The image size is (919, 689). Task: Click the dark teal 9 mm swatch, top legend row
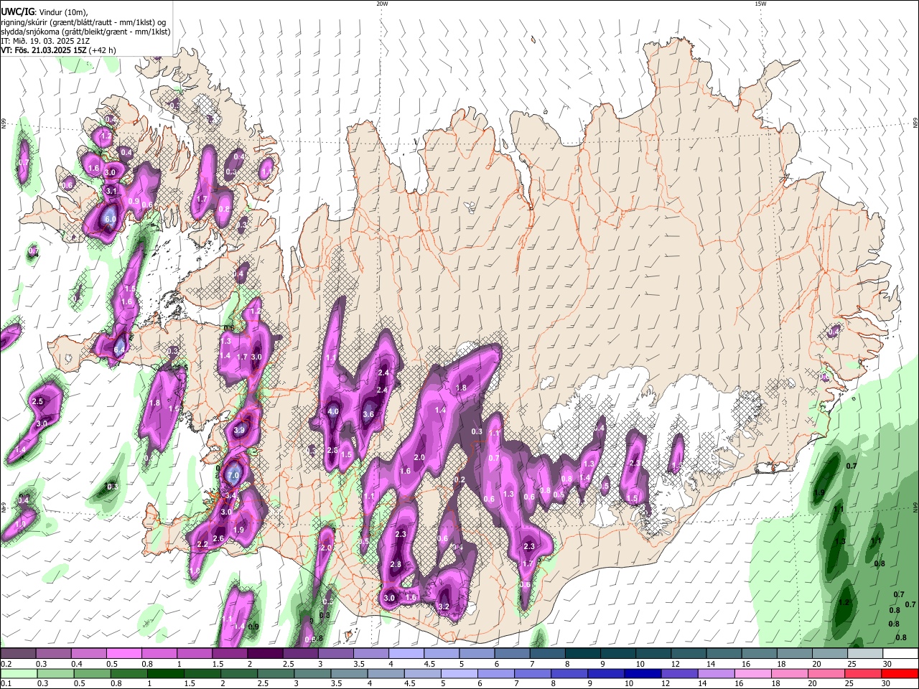click(x=618, y=654)
